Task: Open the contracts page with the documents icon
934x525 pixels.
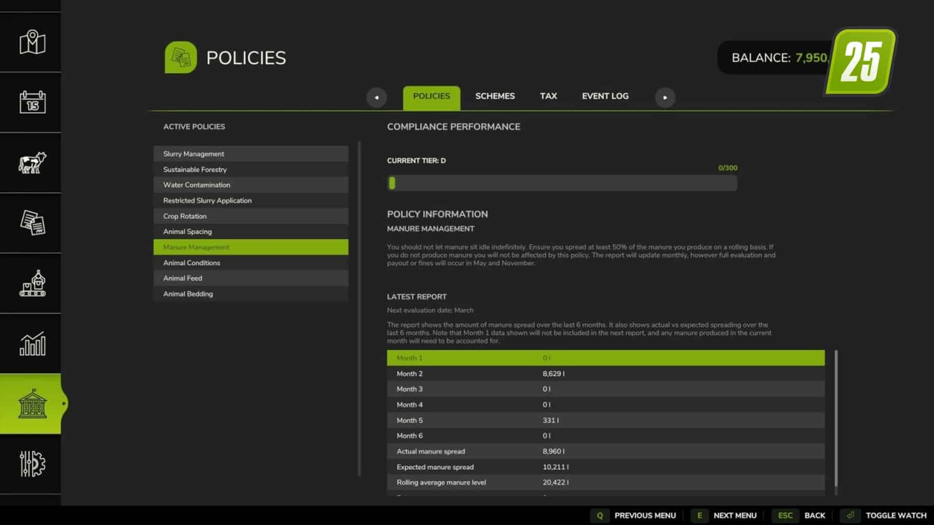Action: pyautogui.click(x=32, y=223)
